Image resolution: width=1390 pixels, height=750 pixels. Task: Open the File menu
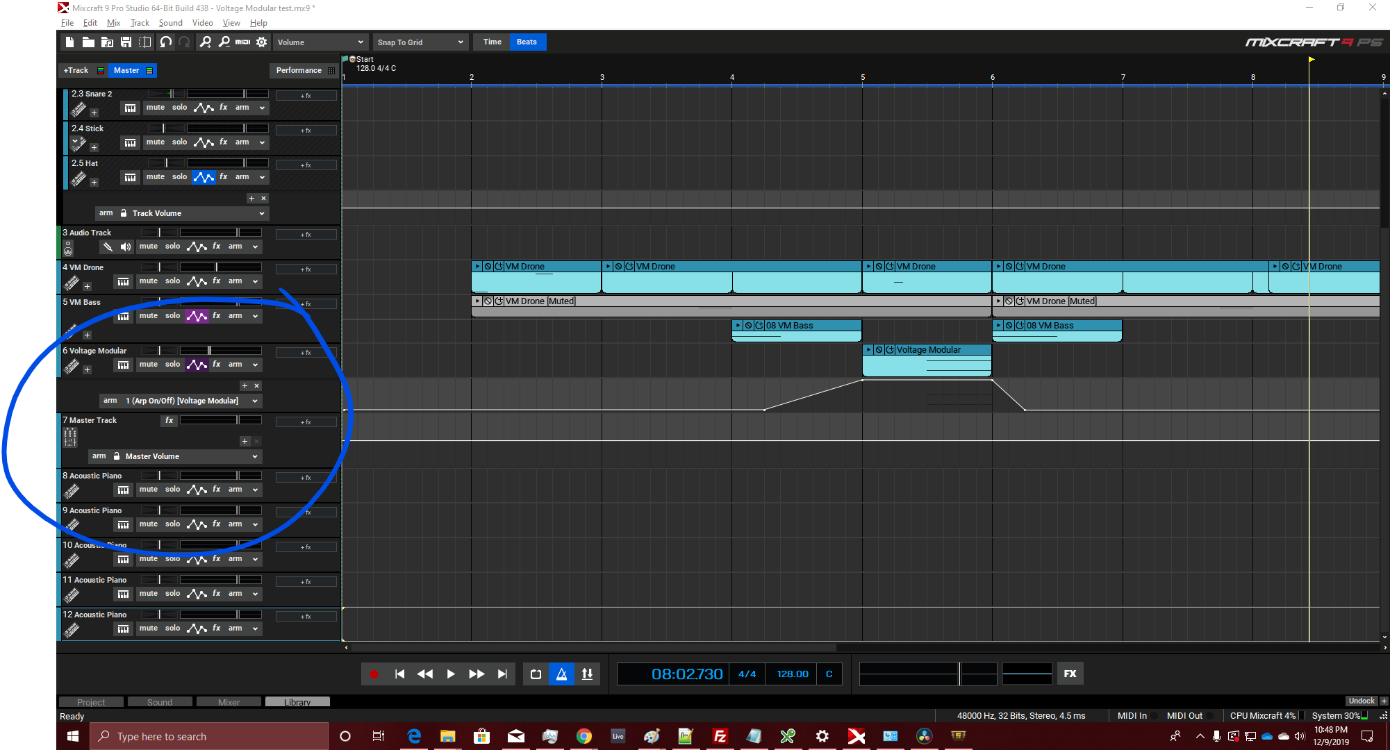67,23
